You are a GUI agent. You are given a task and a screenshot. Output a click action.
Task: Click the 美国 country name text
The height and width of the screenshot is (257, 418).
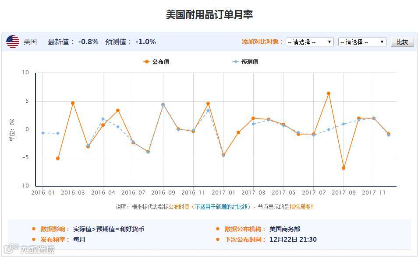pyautogui.click(x=30, y=42)
